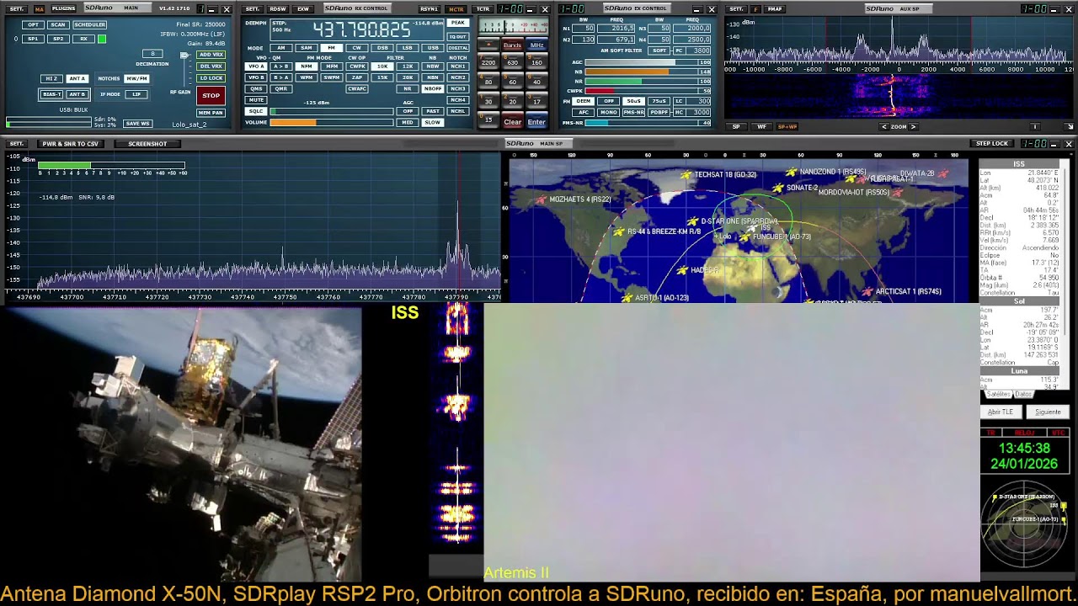
Task: Open the Datos tab in Orbitron
Action: [1023, 394]
